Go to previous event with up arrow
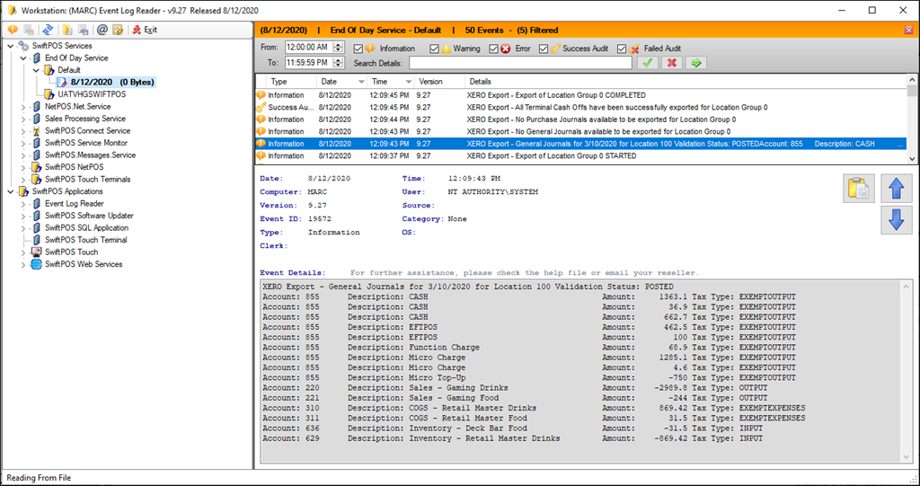Viewport: 920px width, 486px height. [x=896, y=189]
